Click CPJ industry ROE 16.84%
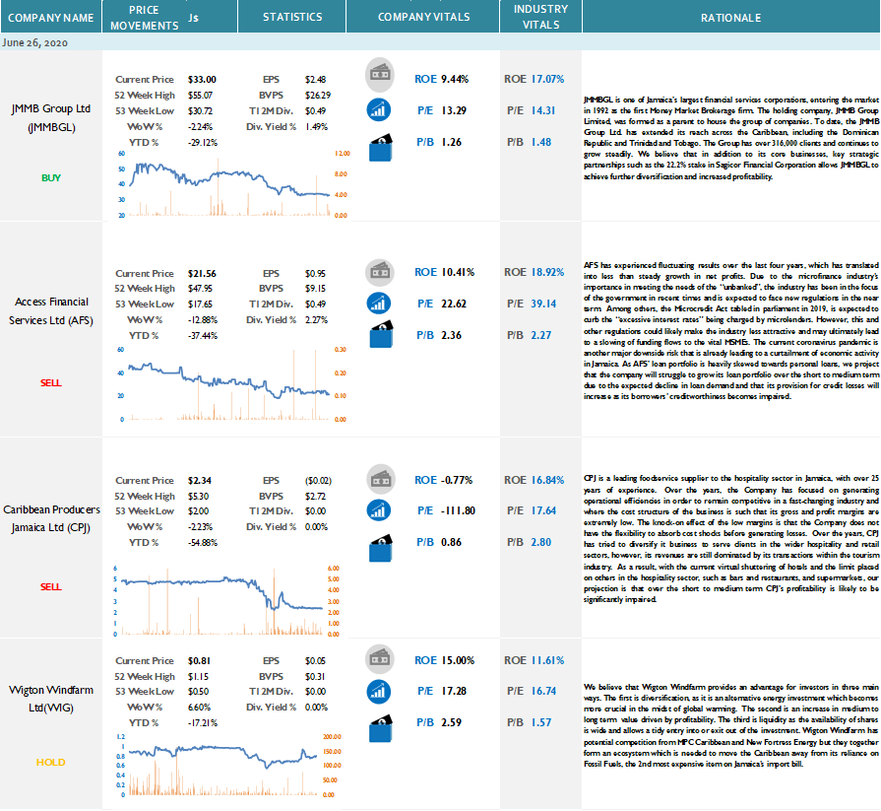This screenshot has height=811, width=881. (x=547, y=480)
